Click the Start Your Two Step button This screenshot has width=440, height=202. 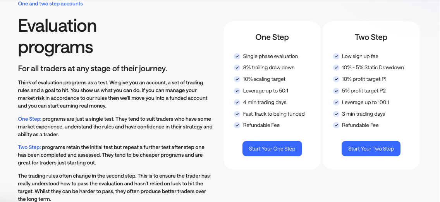pos(371,149)
